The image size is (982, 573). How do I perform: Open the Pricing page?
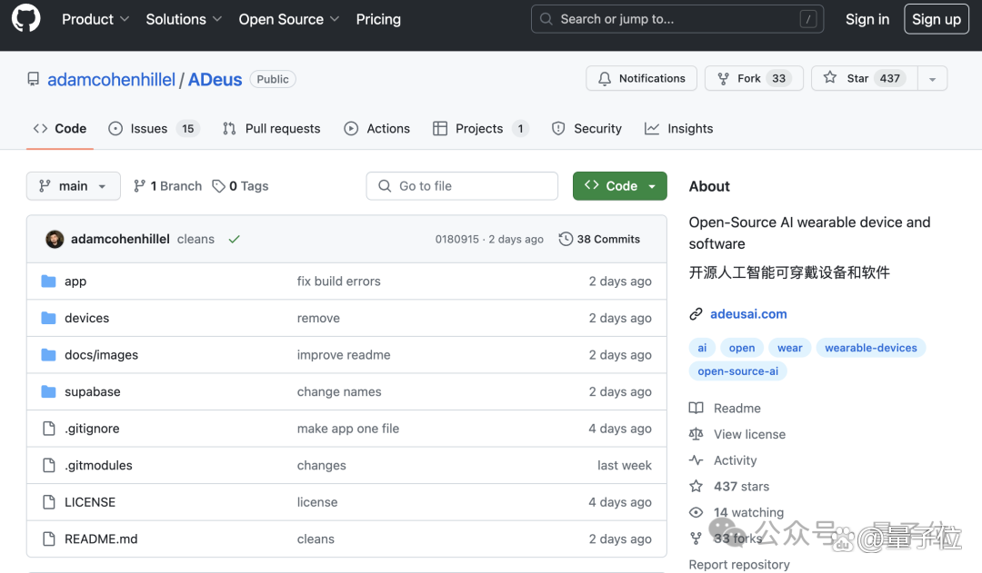[378, 19]
